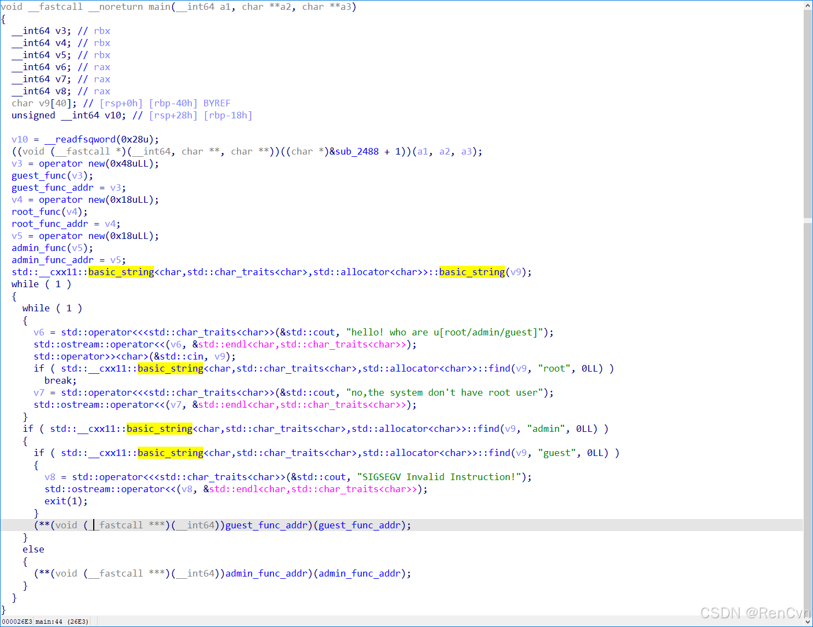Click the string 'hello! who are u[root/admin/guest]'
This screenshot has height=627, width=813.
[445, 332]
